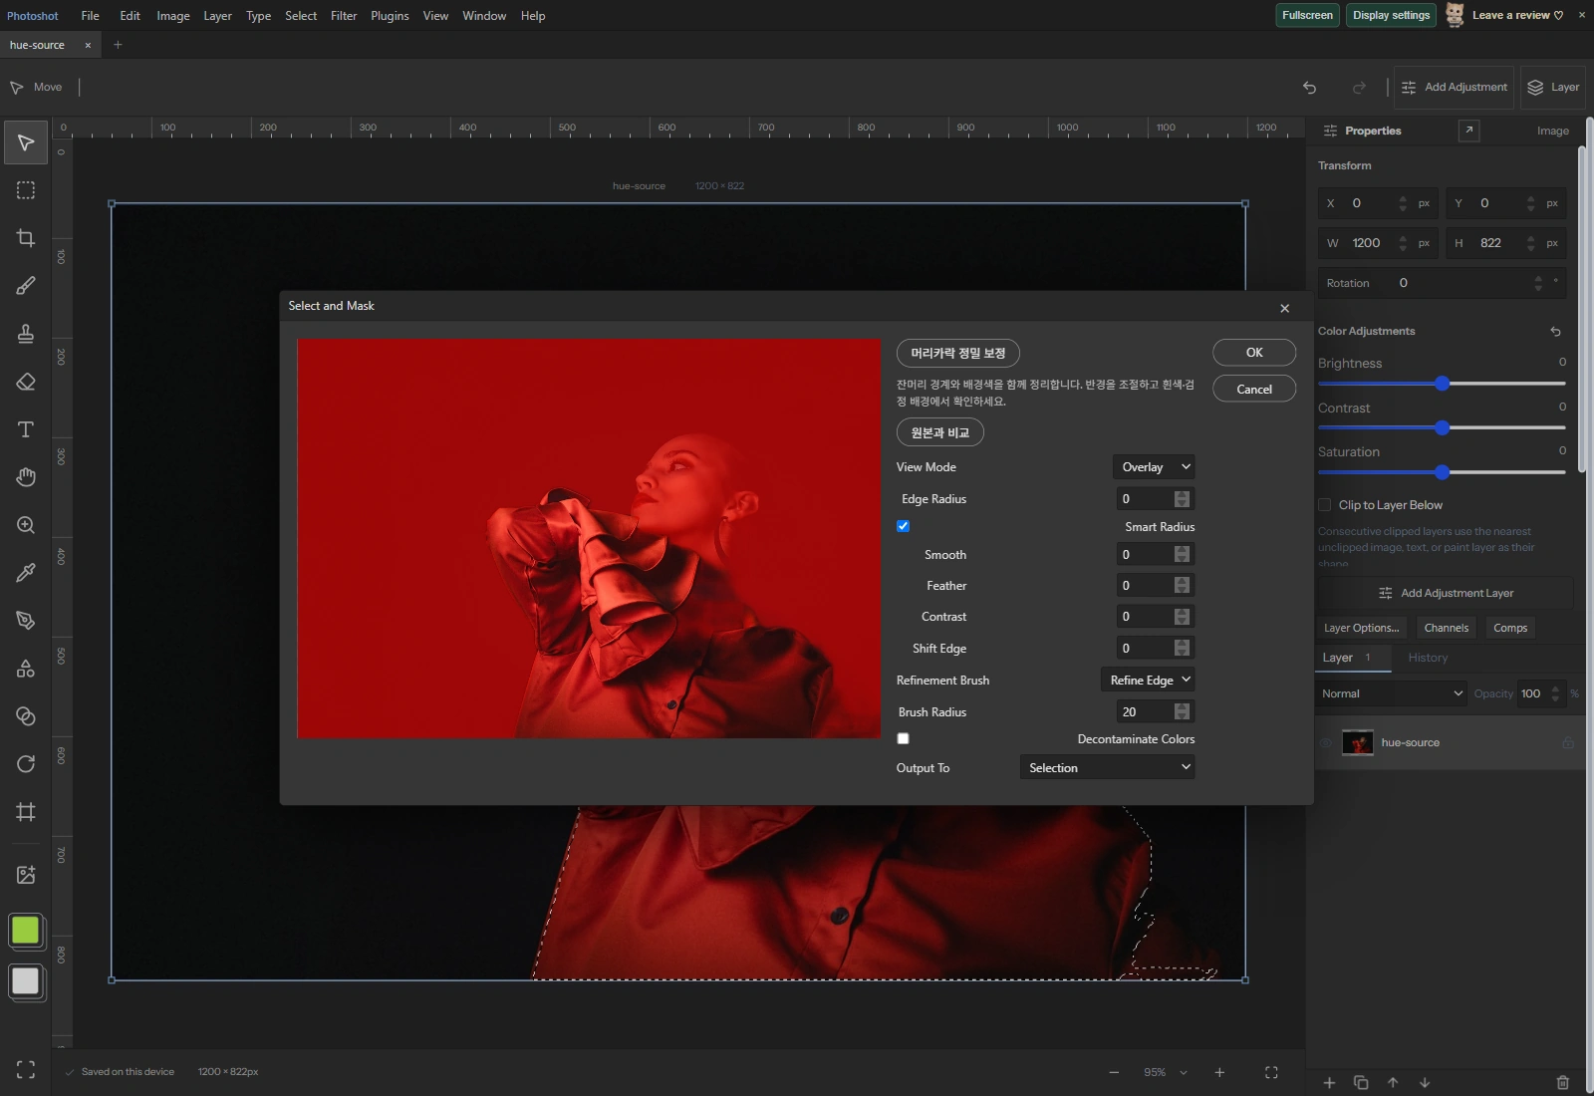Viewport: 1594px width, 1096px height.
Task: Click the Add Adjustment Layer button
Action: (x=1446, y=593)
